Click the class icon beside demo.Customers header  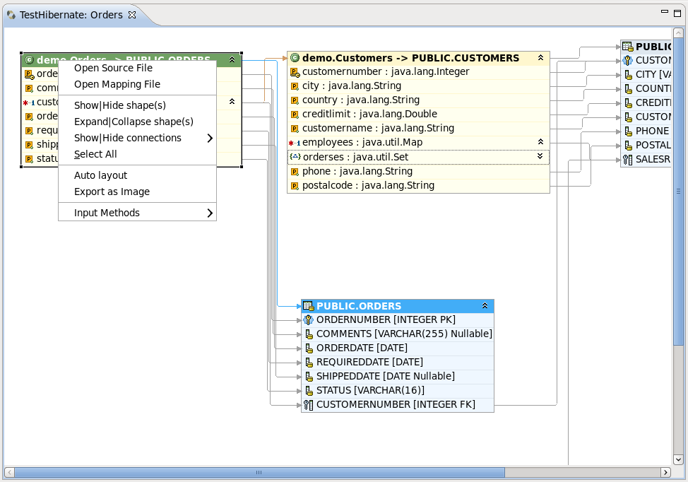295,57
